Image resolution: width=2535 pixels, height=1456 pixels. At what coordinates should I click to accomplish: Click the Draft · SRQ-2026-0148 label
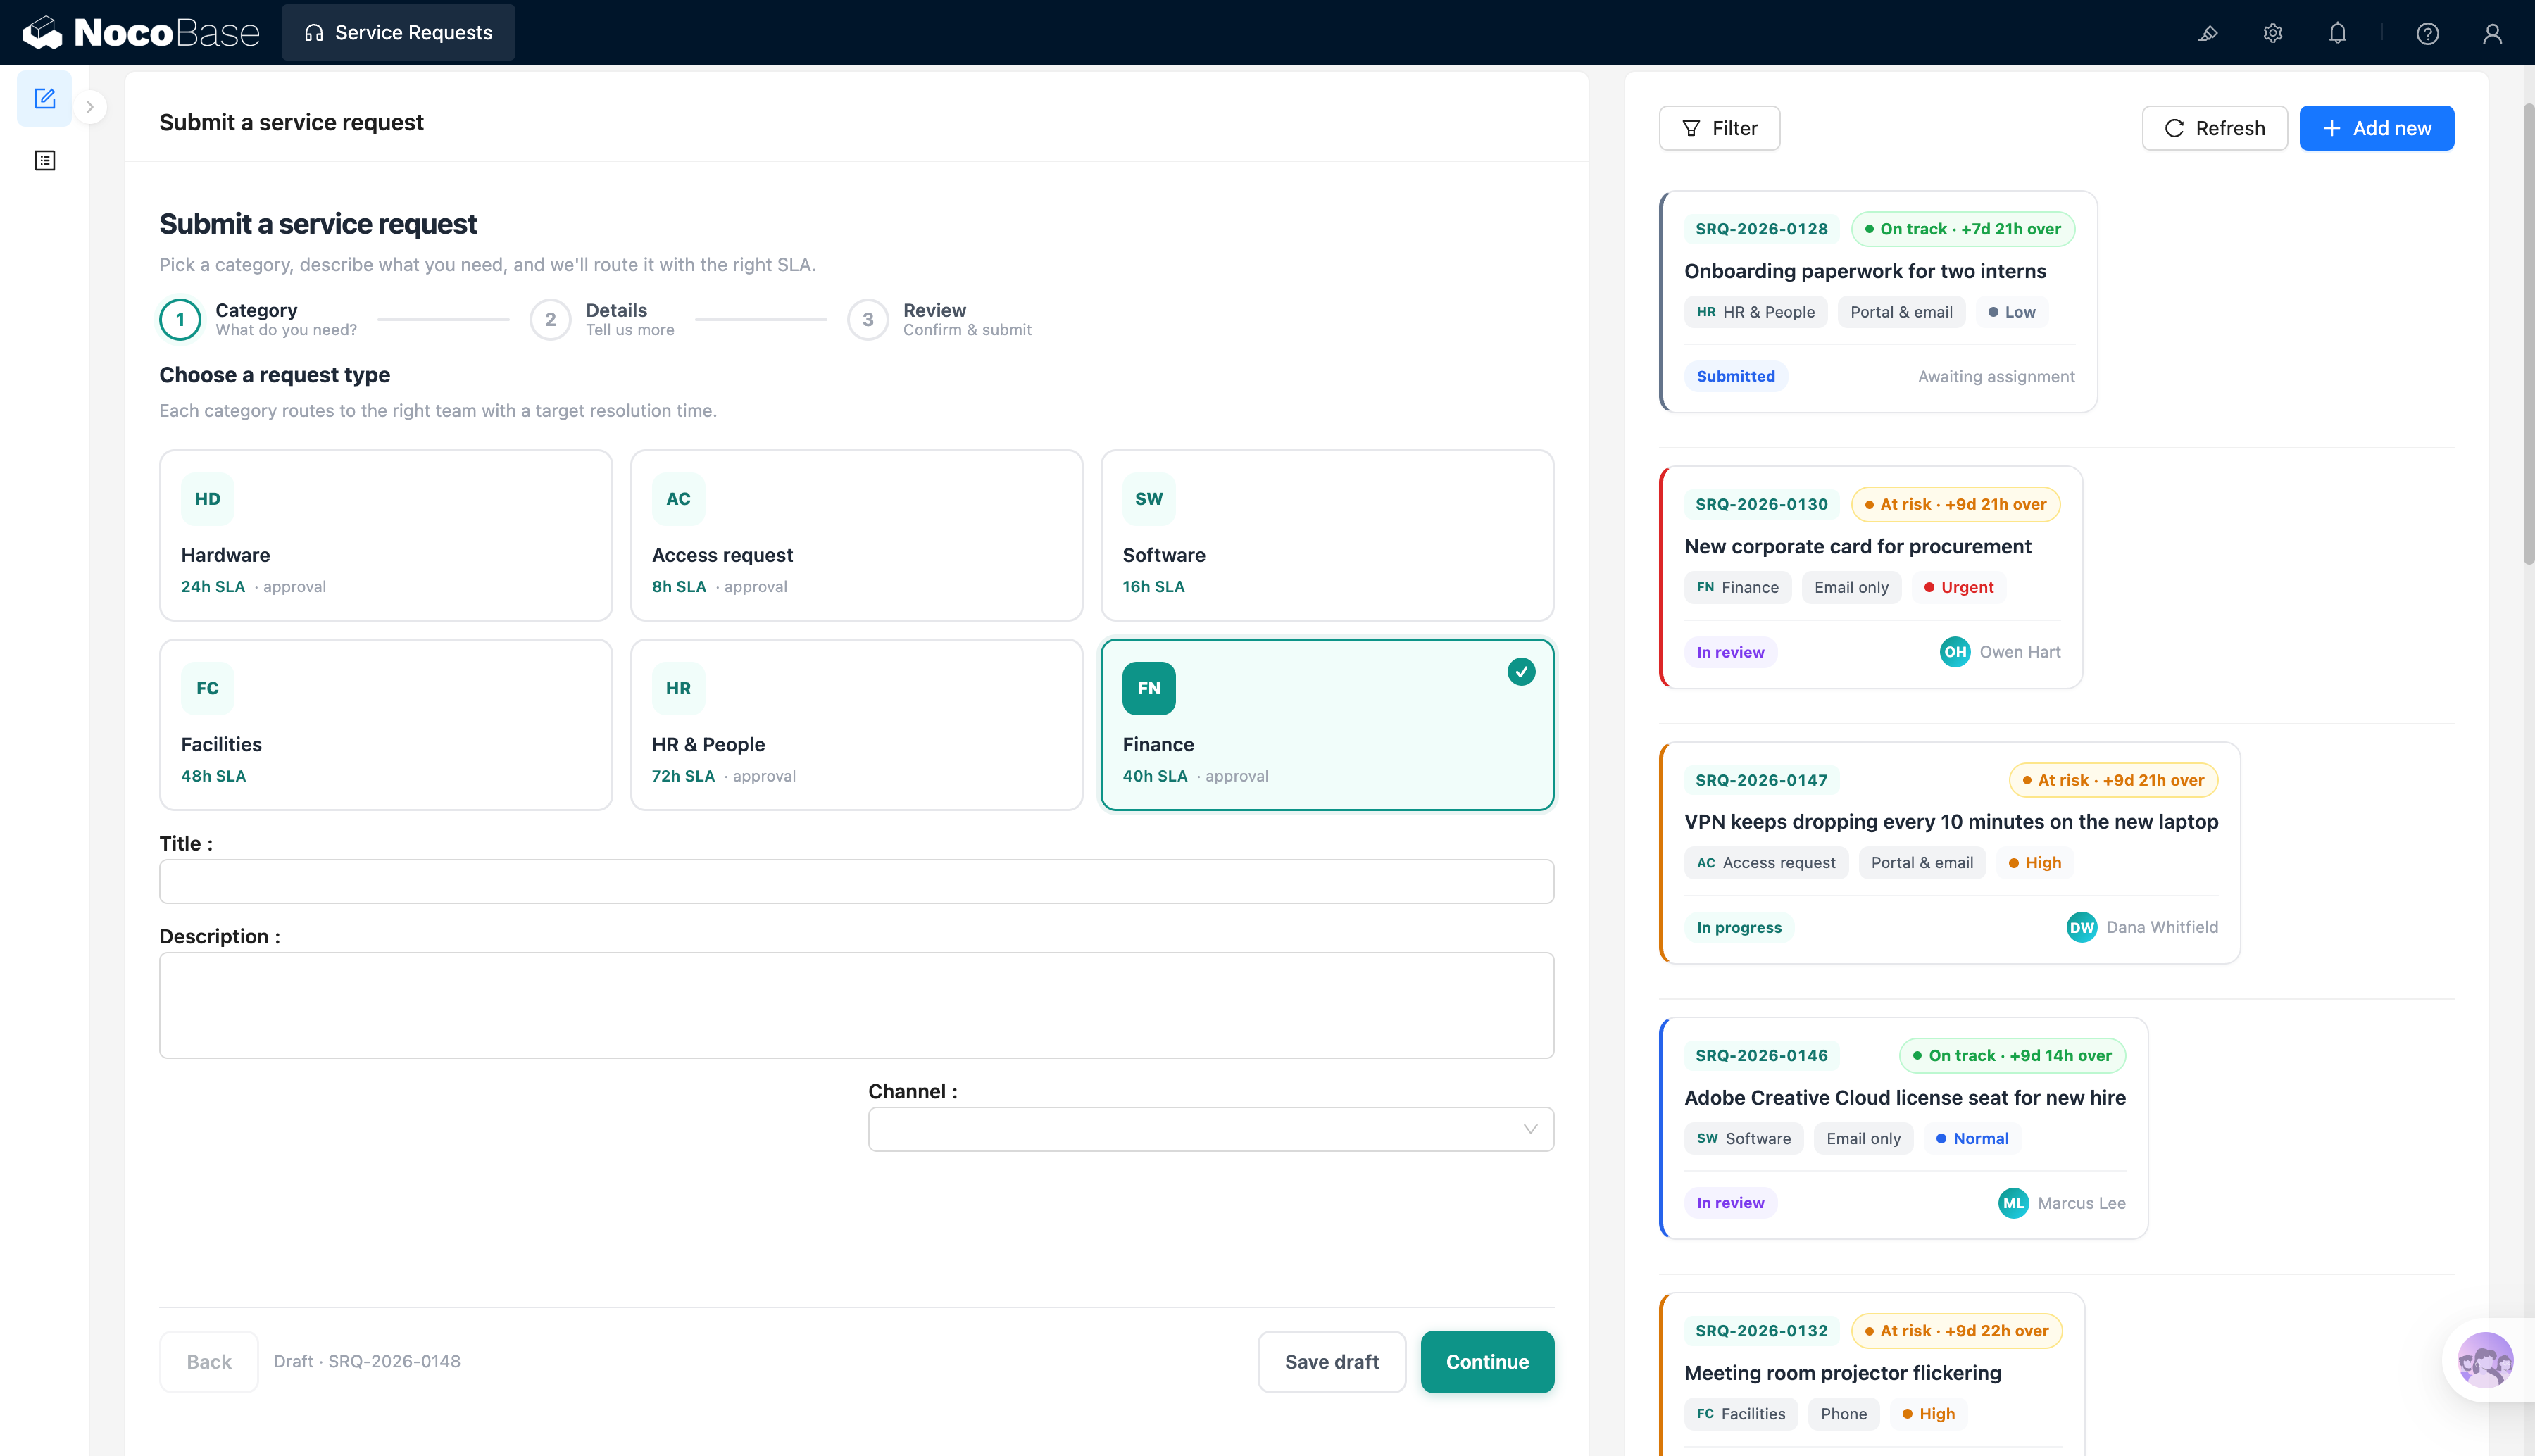point(367,1361)
